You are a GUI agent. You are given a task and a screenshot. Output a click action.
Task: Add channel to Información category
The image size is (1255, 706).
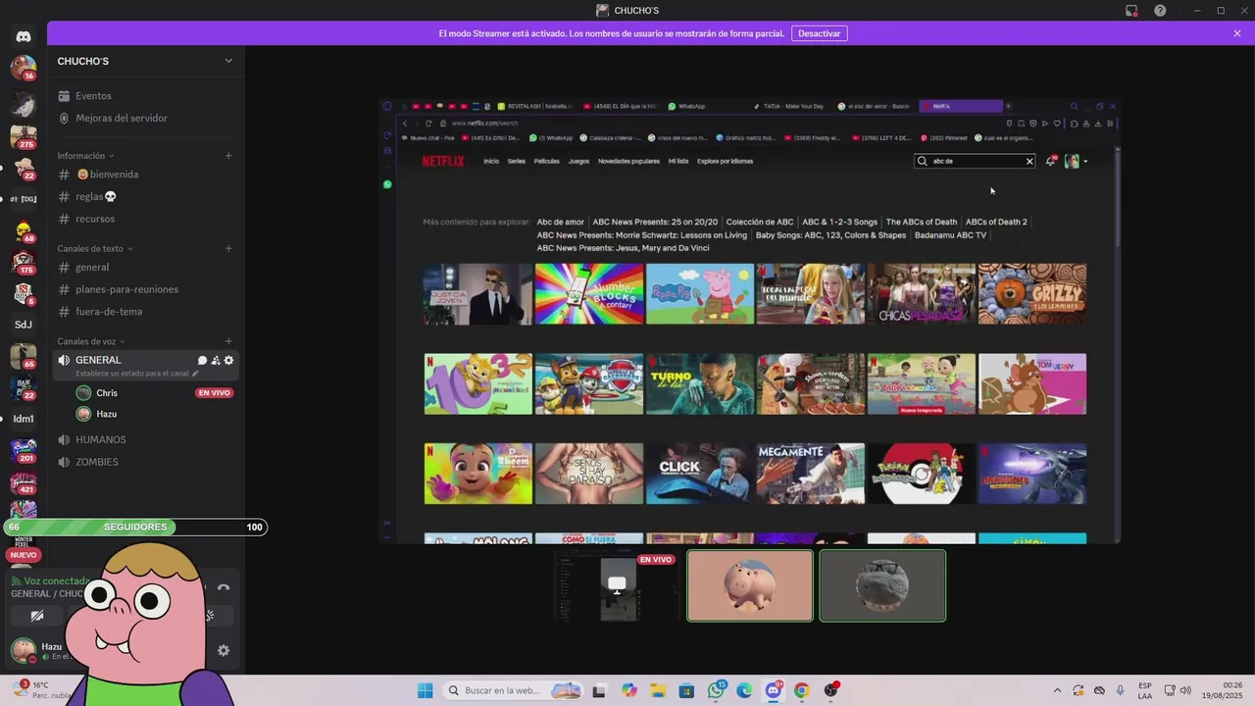[x=228, y=155]
